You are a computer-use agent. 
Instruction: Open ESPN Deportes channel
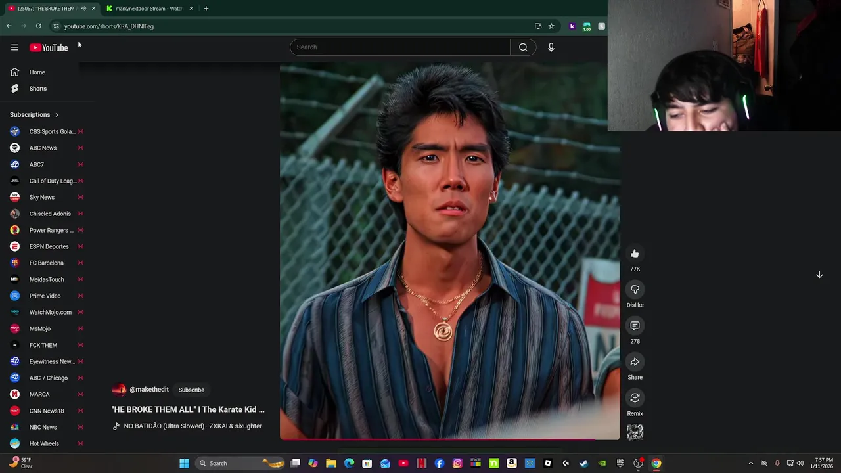(46, 246)
